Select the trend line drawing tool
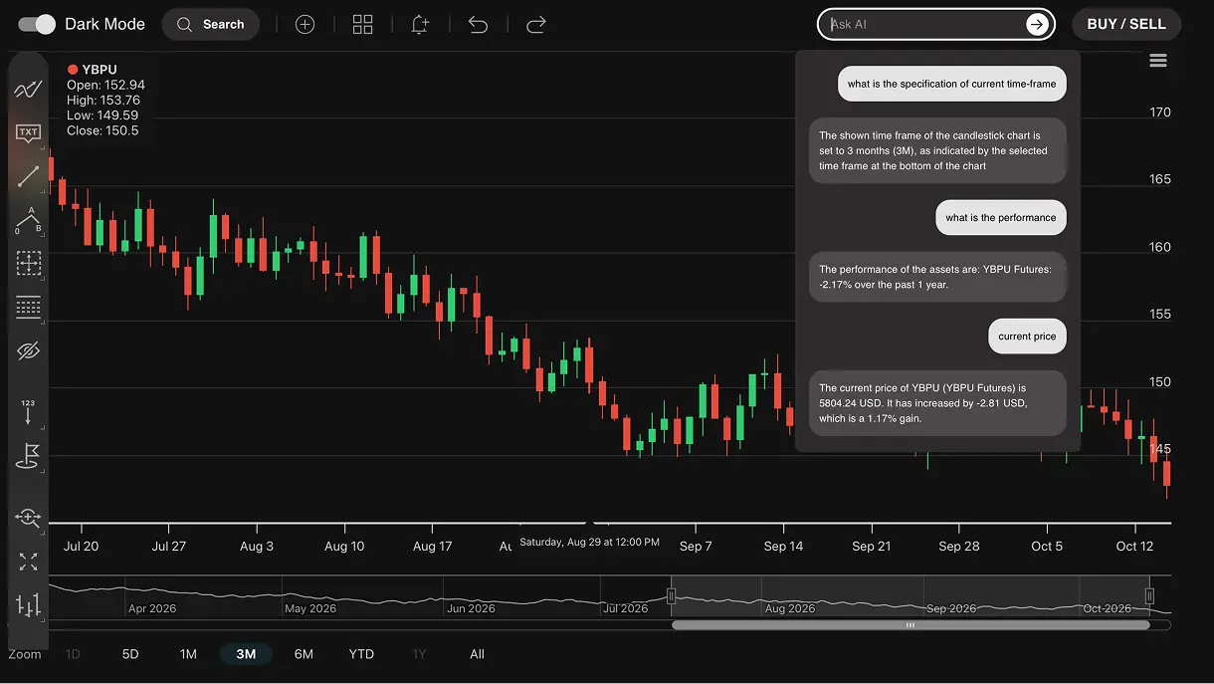1214x684 pixels. coord(28,176)
